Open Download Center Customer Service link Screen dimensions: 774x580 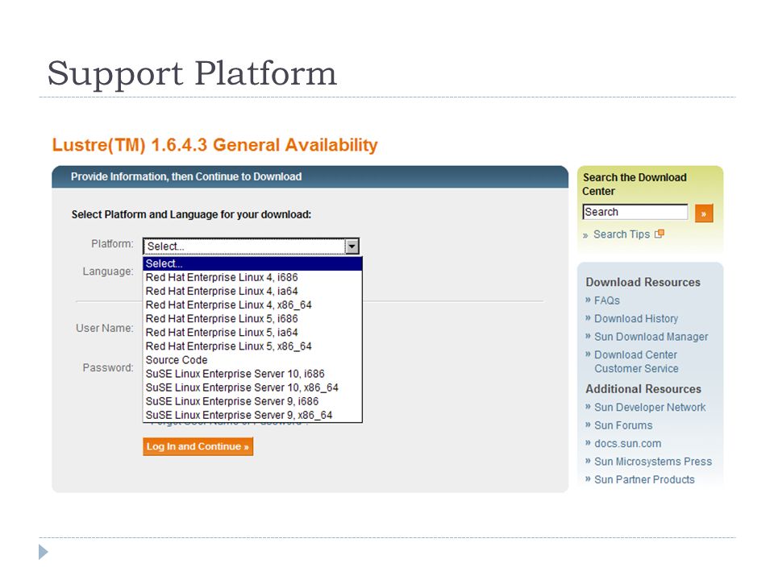(636, 362)
